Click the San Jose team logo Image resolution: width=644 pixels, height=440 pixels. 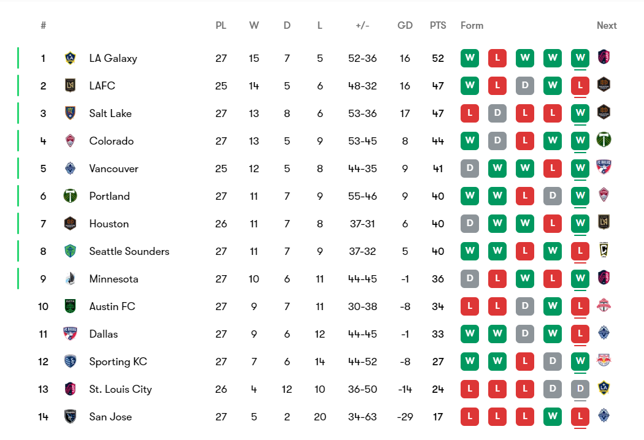(70, 417)
